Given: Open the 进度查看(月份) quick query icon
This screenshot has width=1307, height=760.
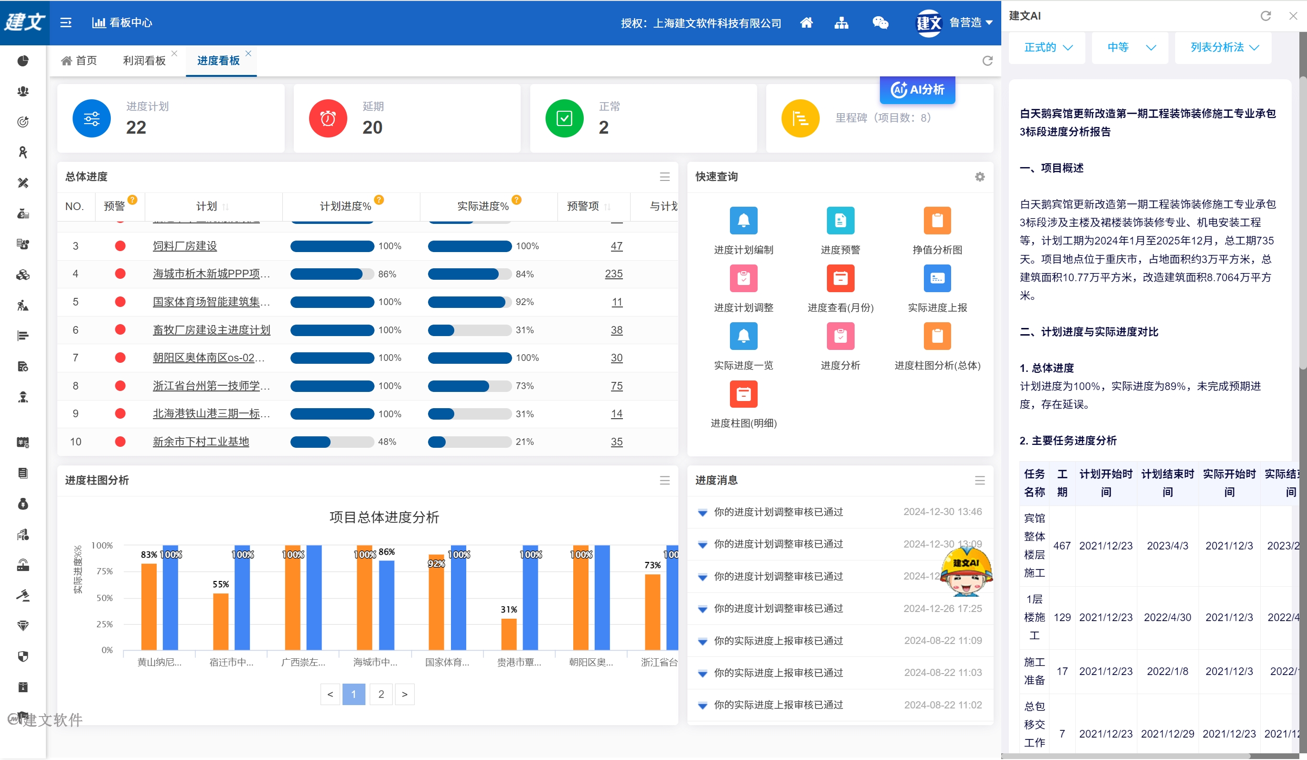Looking at the screenshot, I should (840, 278).
